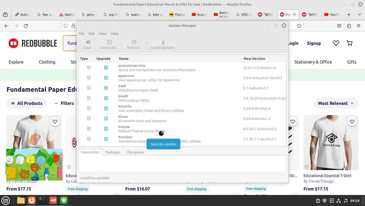Switch to the Index browser tab
The image size is (365, 206).
click(x=22, y=14)
